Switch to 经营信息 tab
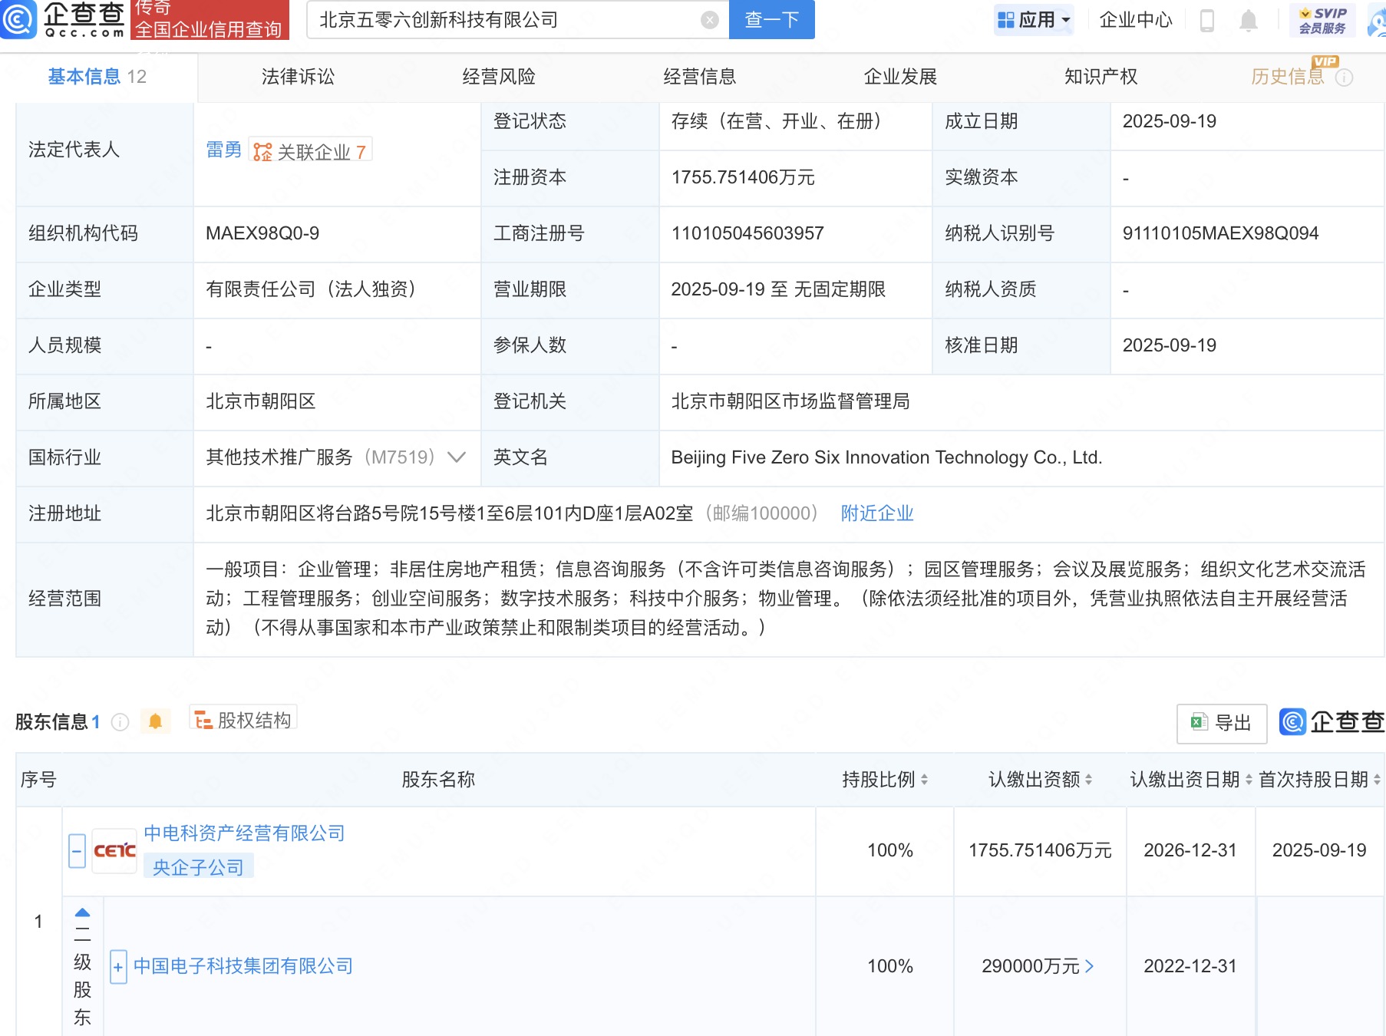Image resolution: width=1386 pixels, height=1036 pixels. click(x=700, y=77)
